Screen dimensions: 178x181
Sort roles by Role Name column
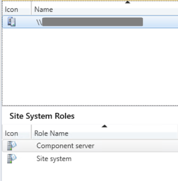tap(51, 134)
